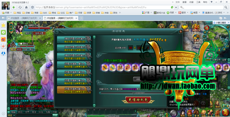Open the 收藏 menu
Image resolution: width=230 pixels, height=117 pixels.
[191, 2]
